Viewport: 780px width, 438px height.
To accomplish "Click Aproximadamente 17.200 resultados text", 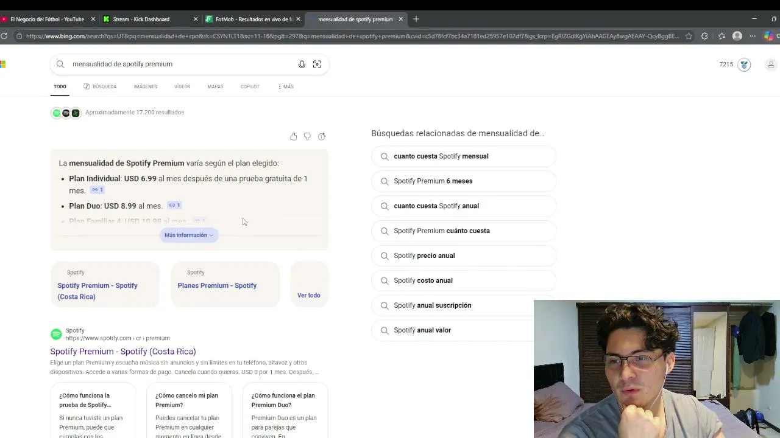I will tap(135, 113).
